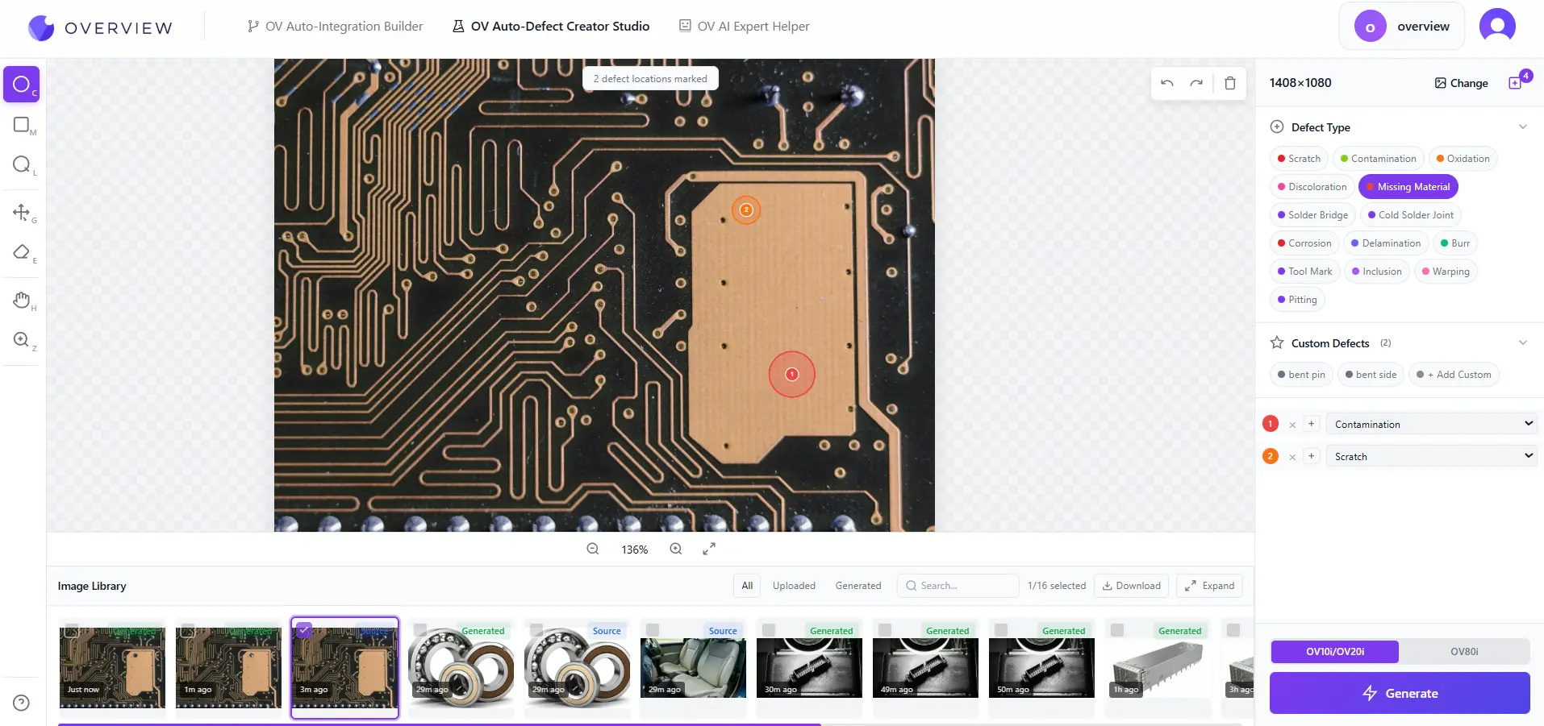Click the Download button
1544x726 pixels.
click(x=1131, y=586)
